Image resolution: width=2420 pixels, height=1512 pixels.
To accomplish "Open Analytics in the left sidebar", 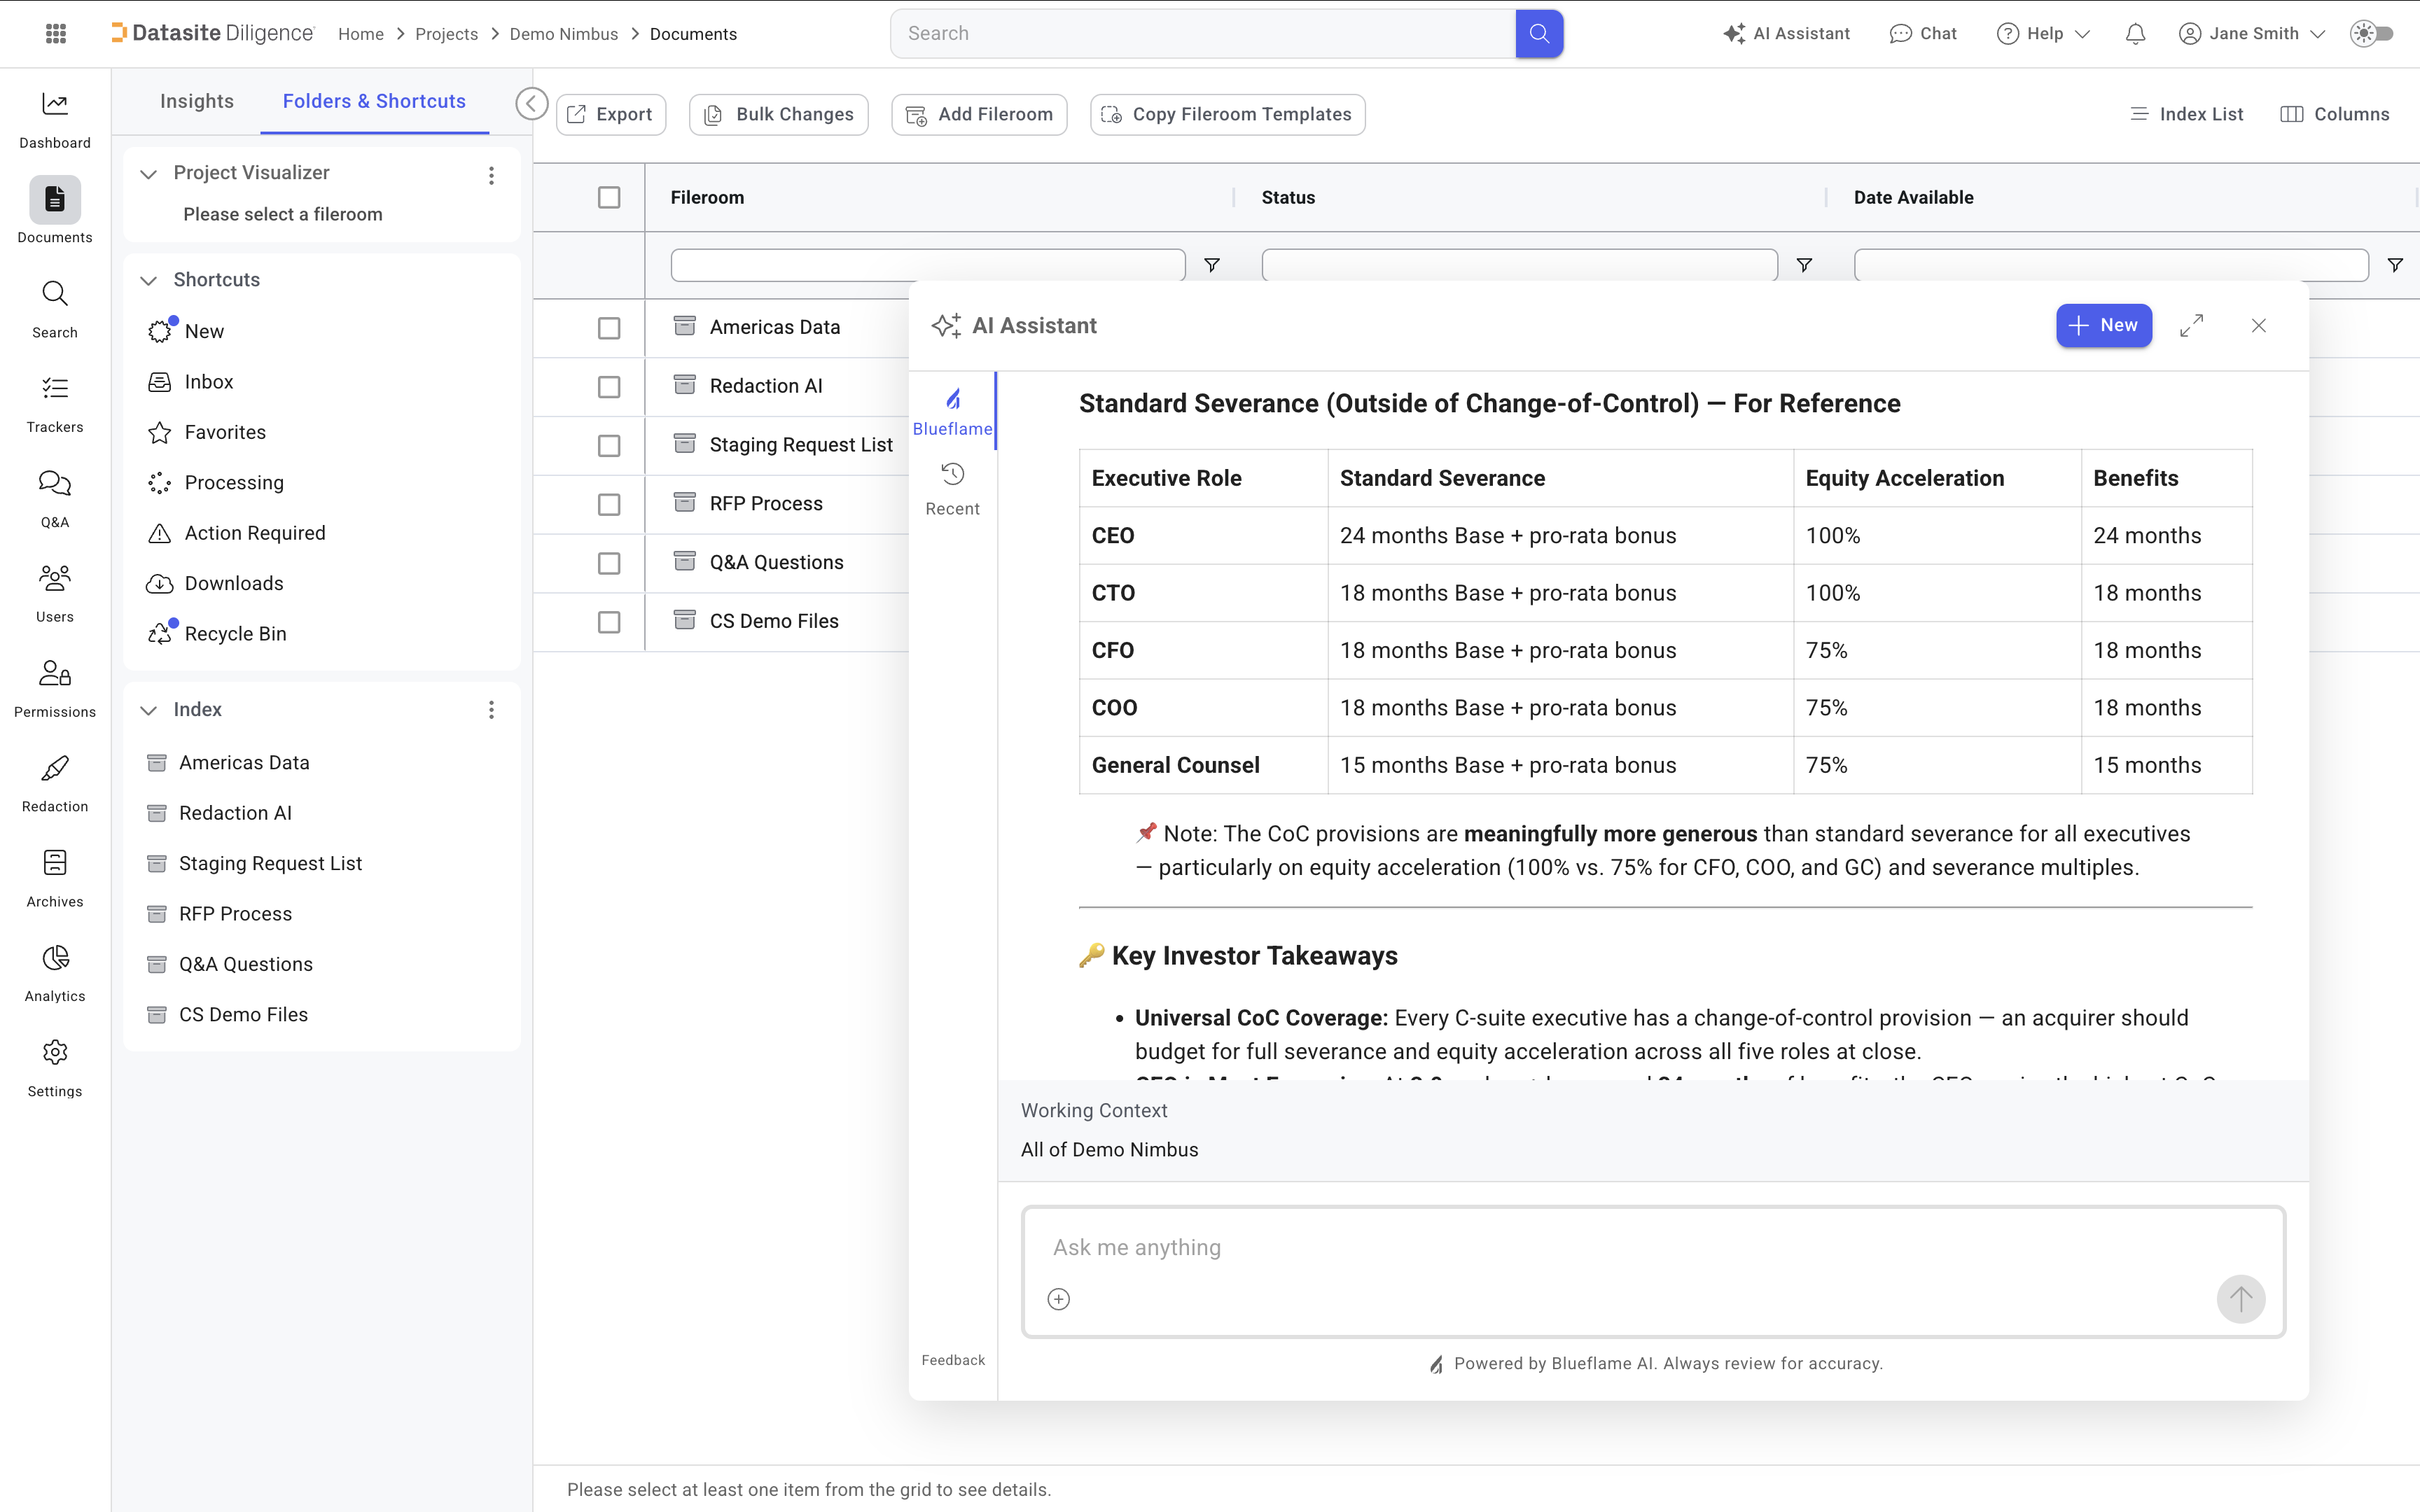I will 55,973.
